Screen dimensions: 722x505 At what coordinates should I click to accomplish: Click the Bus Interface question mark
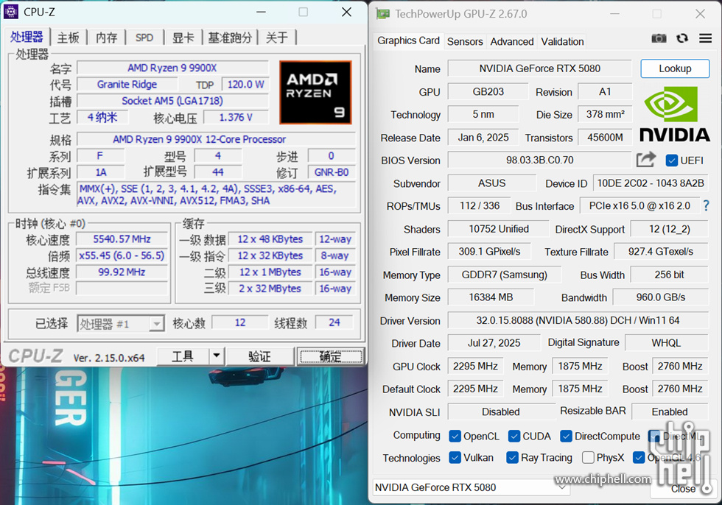coord(707,205)
